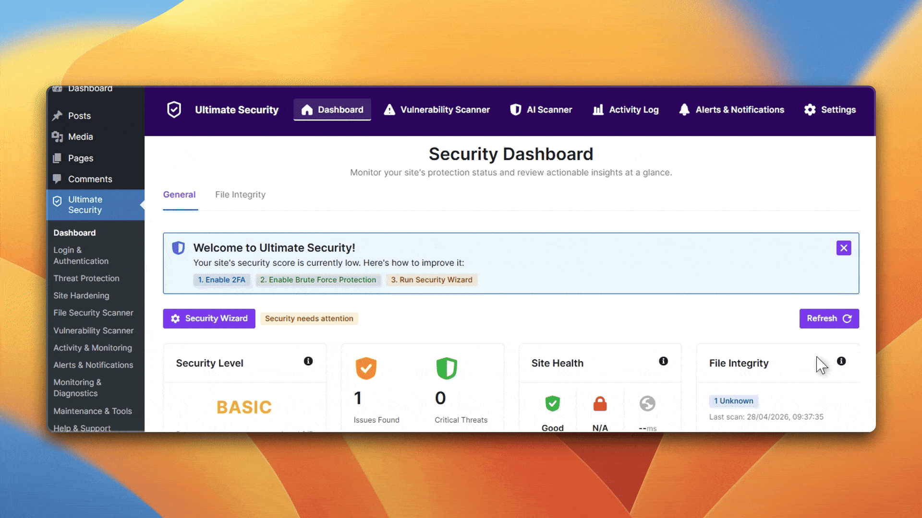Image resolution: width=922 pixels, height=518 pixels.
Task: Click the green Critical Threats shield icon
Action: pyautogui.click(x=447, y=368)
